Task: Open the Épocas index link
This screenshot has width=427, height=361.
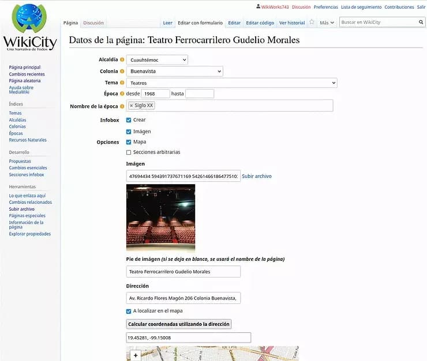Action: [16, 134]
